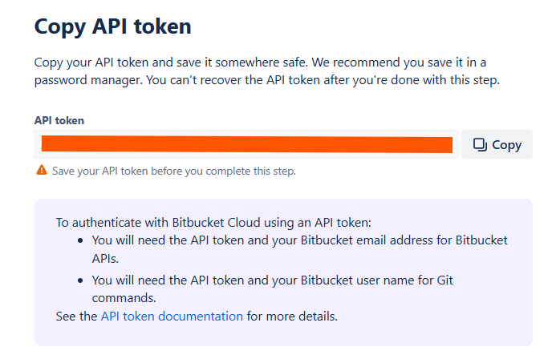Click the "Save your API token" warning text
This screenshot has height=363, width=556.
point(173,171)
